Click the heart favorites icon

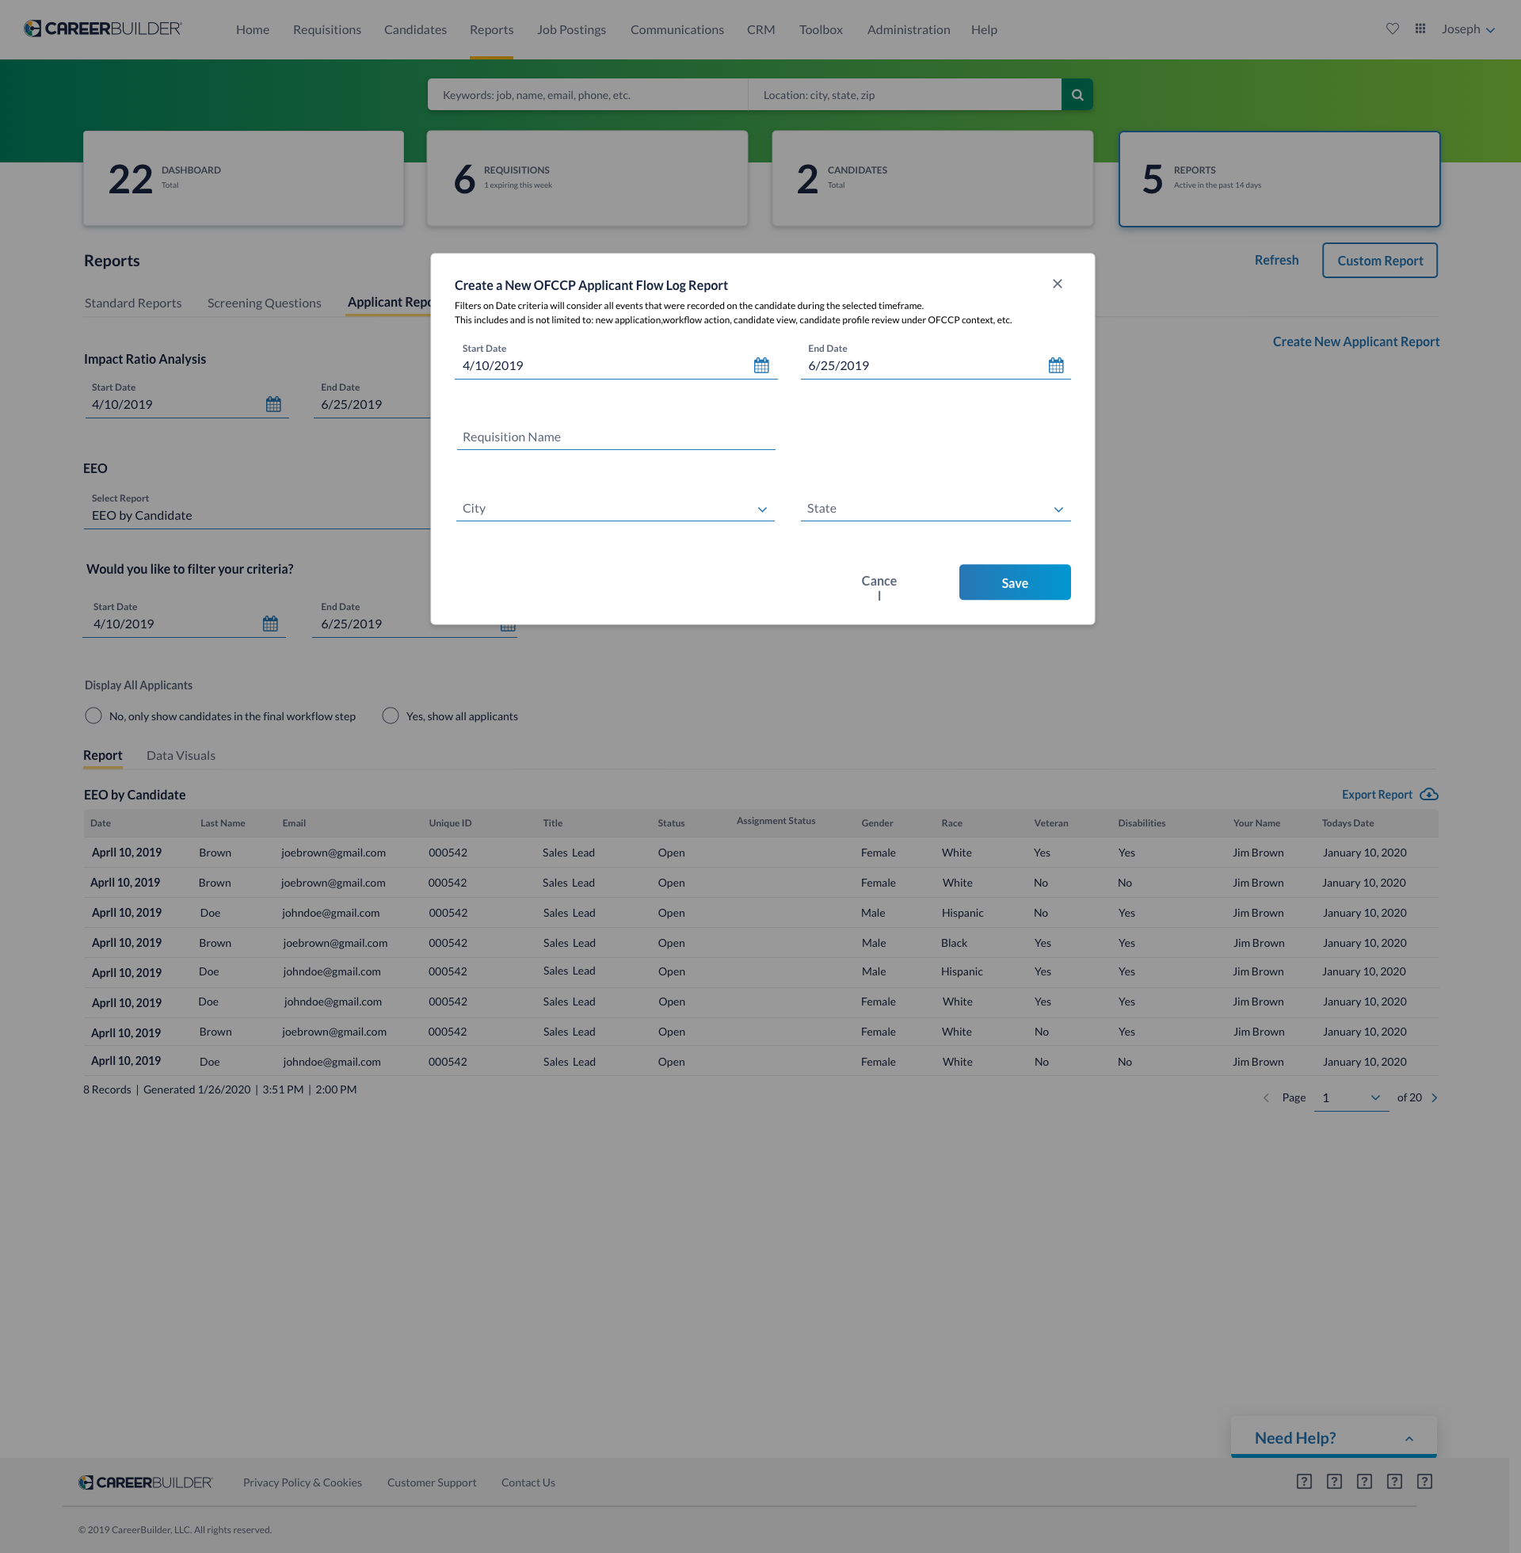[x=1393, y=29]
